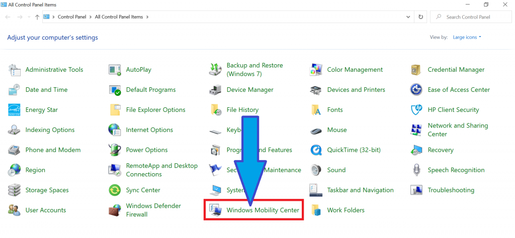Open the Programs and Features icon

[215, 150]
